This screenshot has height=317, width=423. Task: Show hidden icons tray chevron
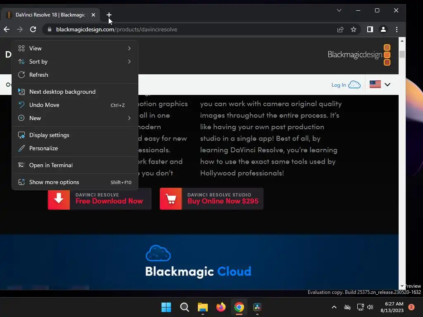click(x=334, y=307)
